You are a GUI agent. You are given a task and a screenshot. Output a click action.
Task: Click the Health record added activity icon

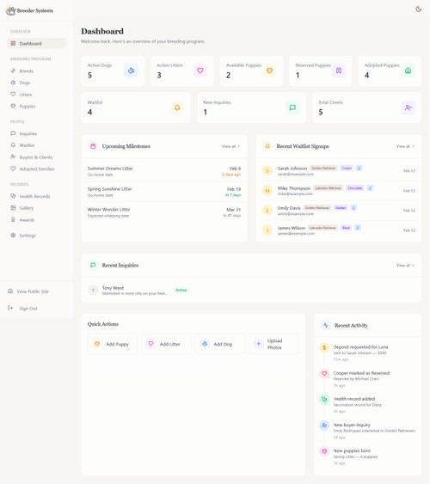point(324,400)
